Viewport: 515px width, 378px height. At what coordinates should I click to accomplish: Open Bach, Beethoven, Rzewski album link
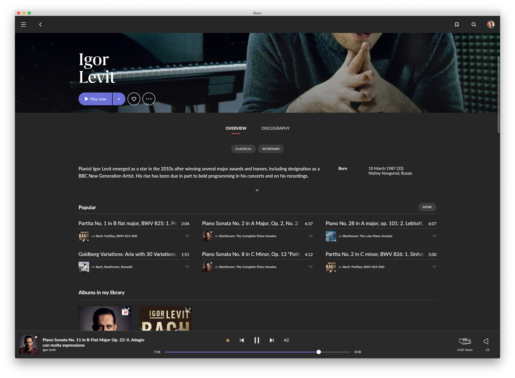click(x=114, y=267)
